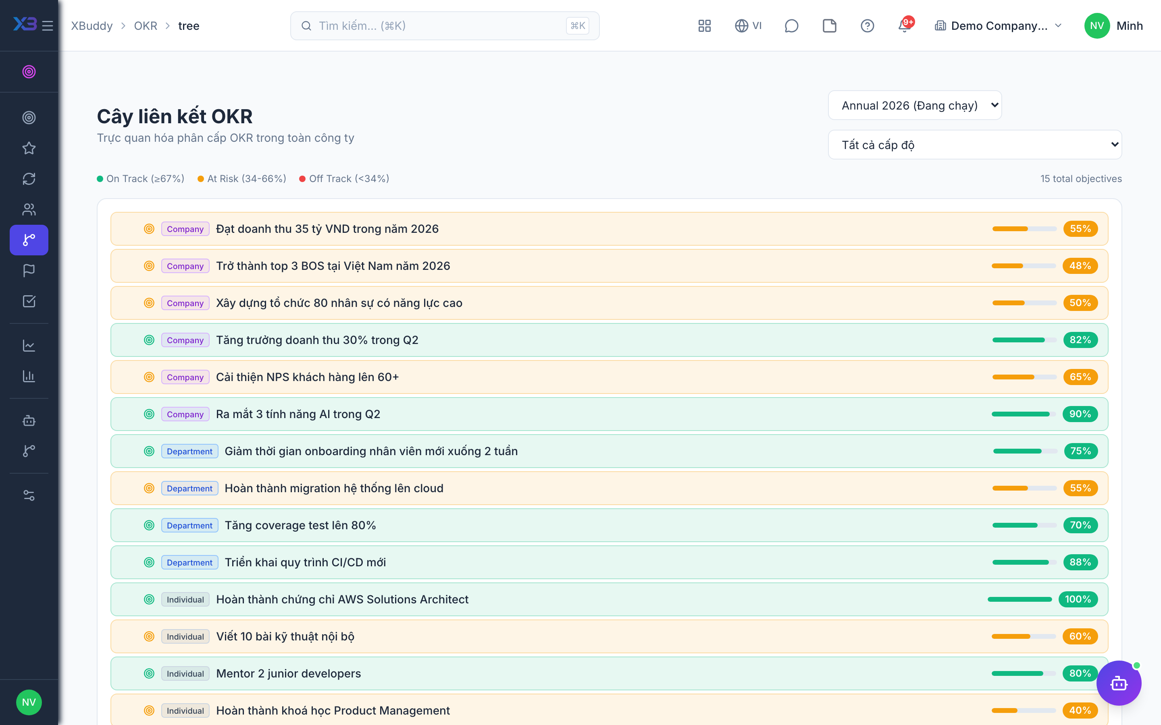The width and height of the screenshot is (1161, 725).
Task: Click the '15 total objectives' count
Action: tap(1081, 178)
